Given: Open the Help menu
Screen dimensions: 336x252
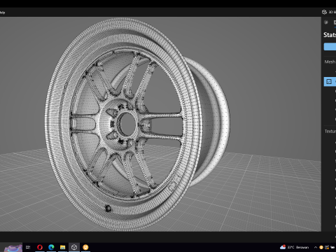Looking at the screenshot, I should click(x=2, y=13).
